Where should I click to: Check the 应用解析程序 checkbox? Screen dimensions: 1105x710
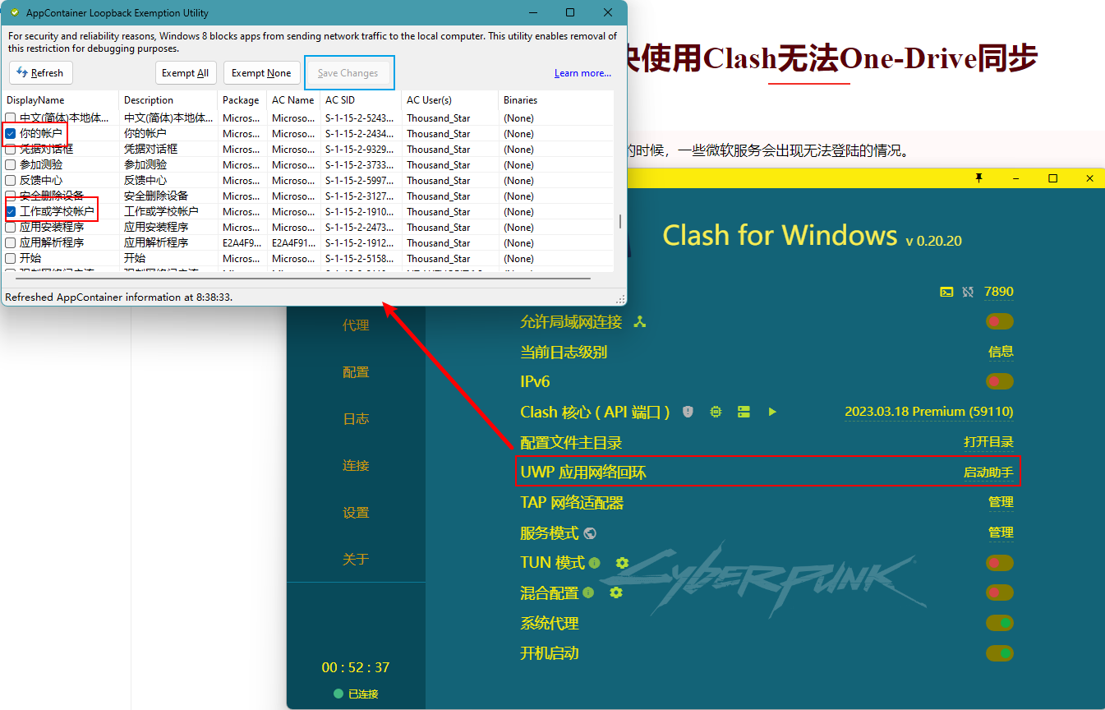(11, 242)
